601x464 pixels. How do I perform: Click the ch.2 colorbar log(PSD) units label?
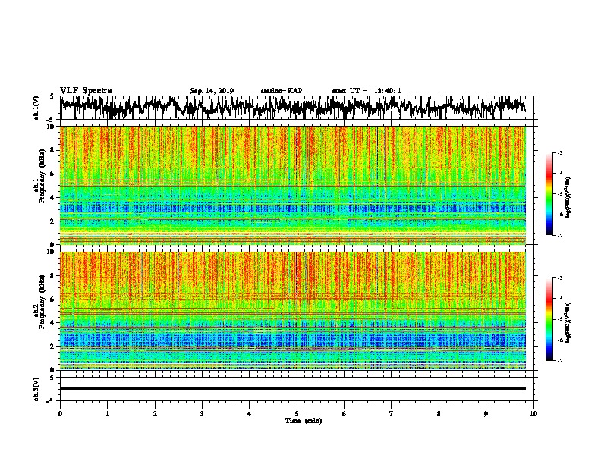click(568, 323)
